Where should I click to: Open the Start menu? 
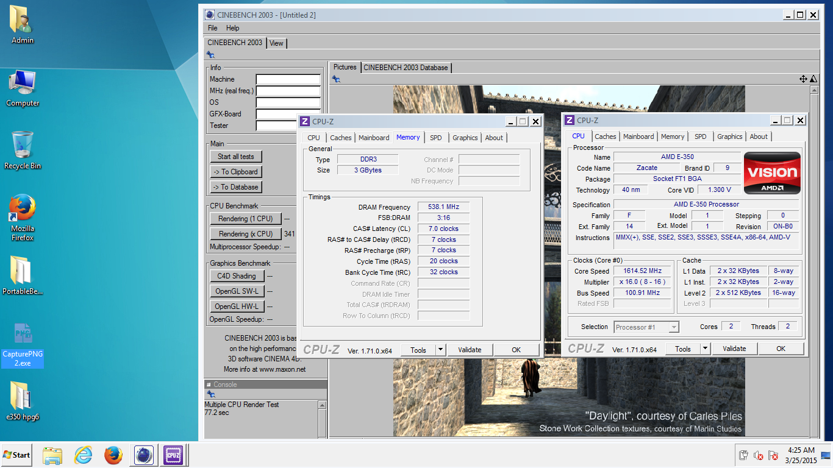coord(16,455)
